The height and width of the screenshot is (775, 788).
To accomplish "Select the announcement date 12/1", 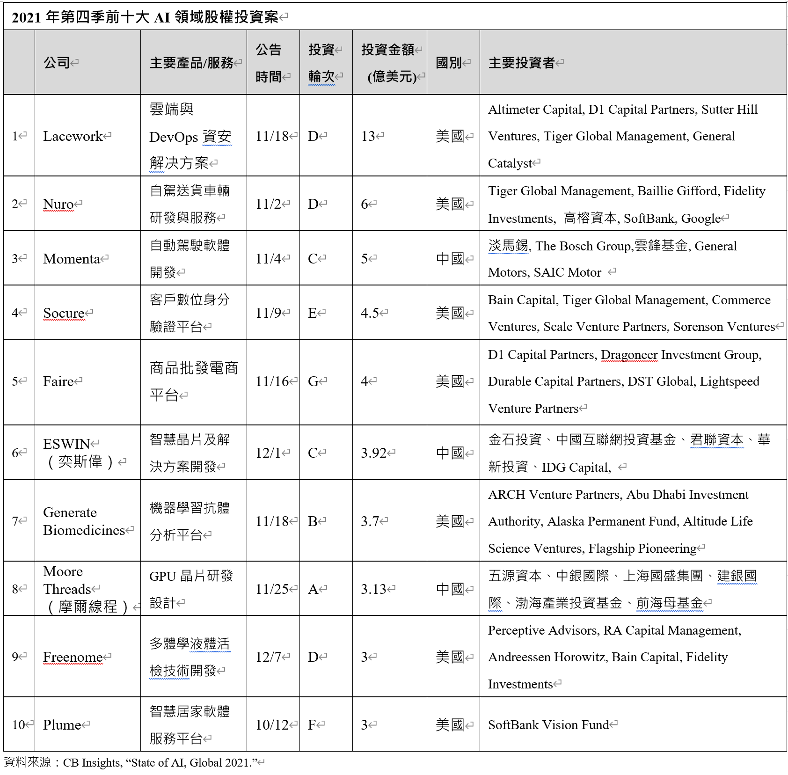I will [268, 453].
